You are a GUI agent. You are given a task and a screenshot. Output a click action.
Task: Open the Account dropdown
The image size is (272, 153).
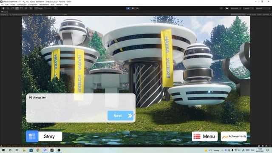pos(236,8)
